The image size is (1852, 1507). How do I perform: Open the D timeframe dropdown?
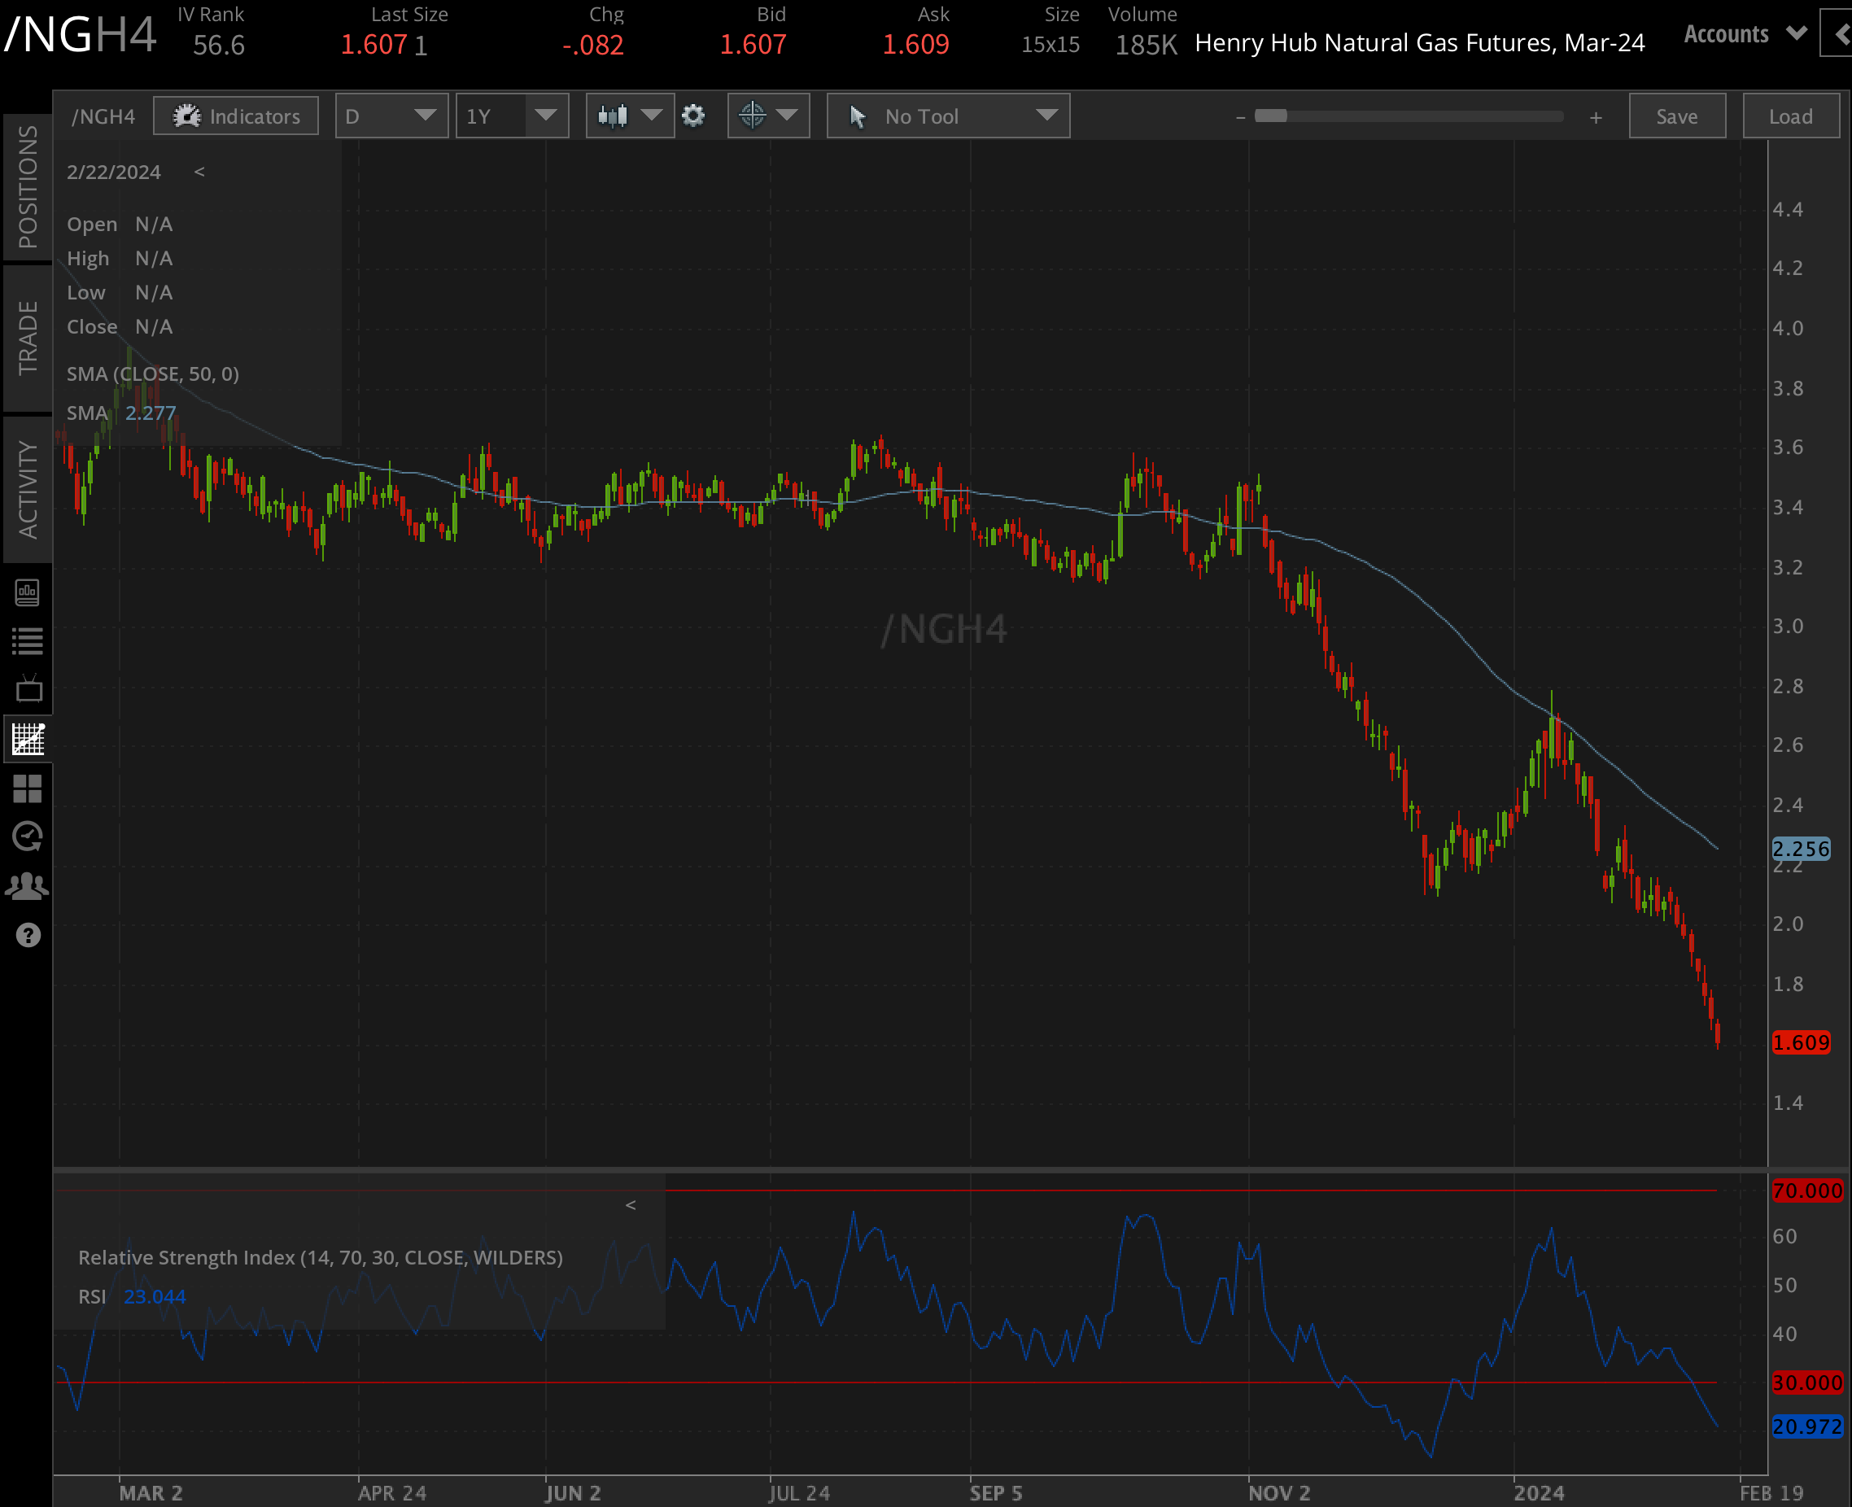click(x=391, y=116)
